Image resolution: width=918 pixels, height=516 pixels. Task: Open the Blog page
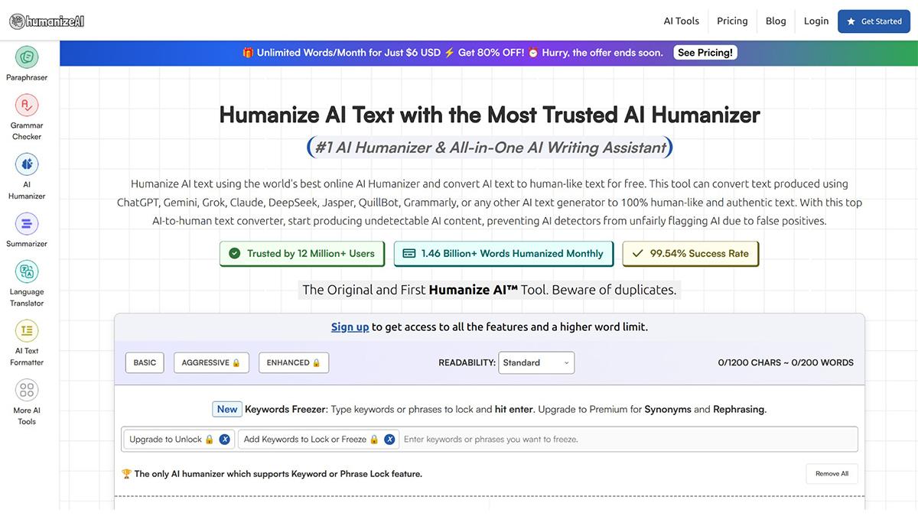[776, 21]
